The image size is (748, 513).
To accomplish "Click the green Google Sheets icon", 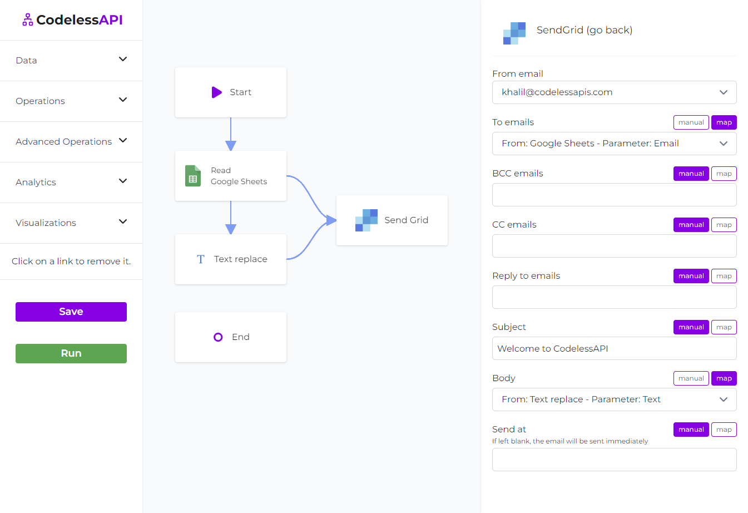I will (193, 176).
